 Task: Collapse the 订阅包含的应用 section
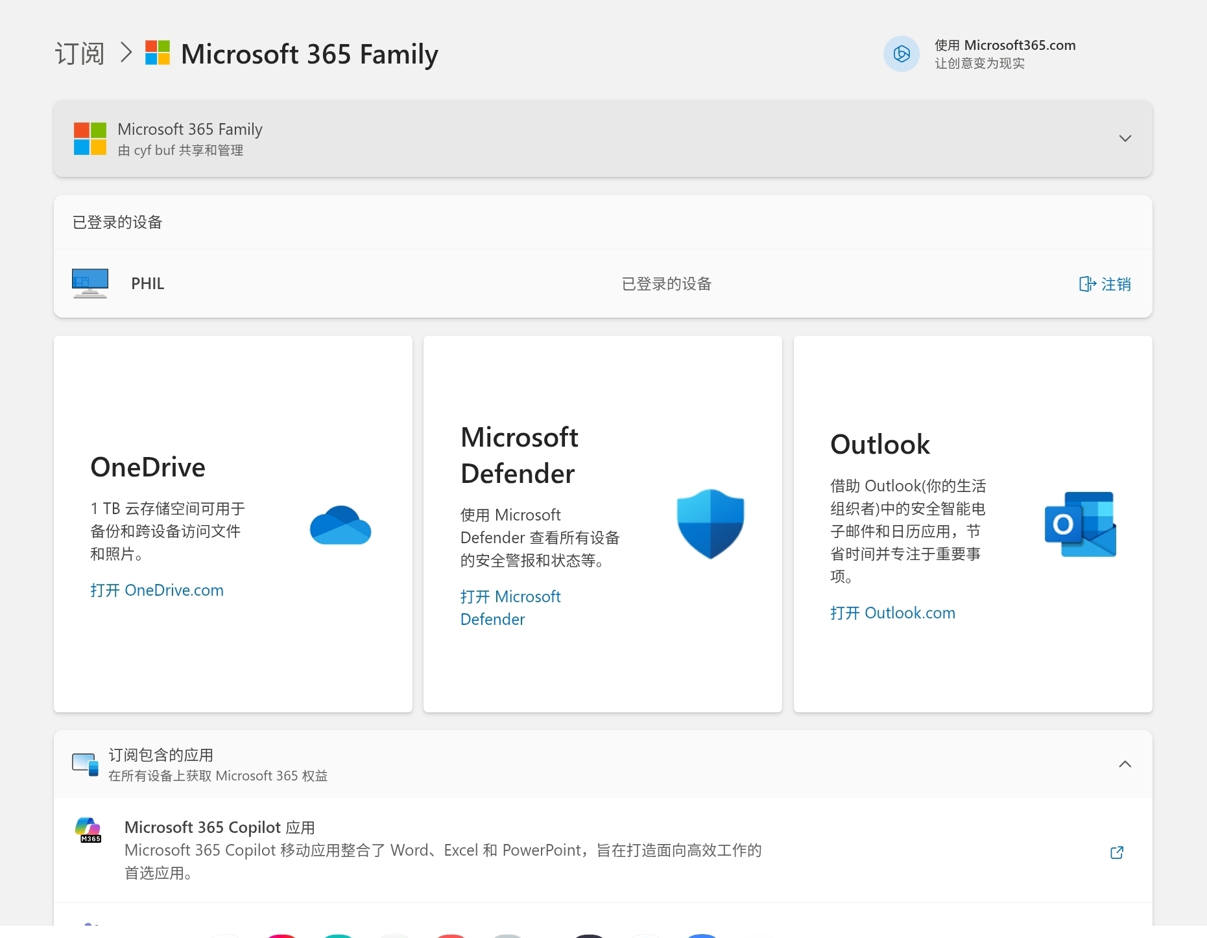(x=1125, y=764)
